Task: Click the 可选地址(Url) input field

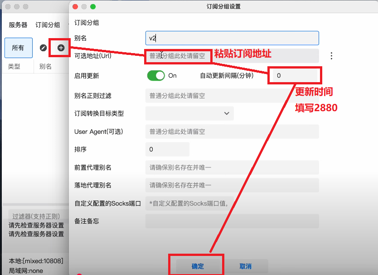Action: (232, 56)
